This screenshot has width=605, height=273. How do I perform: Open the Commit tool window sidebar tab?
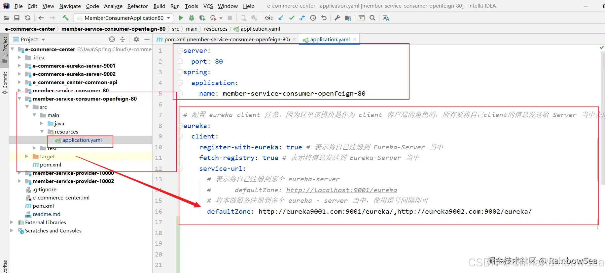tap(5, 82)
